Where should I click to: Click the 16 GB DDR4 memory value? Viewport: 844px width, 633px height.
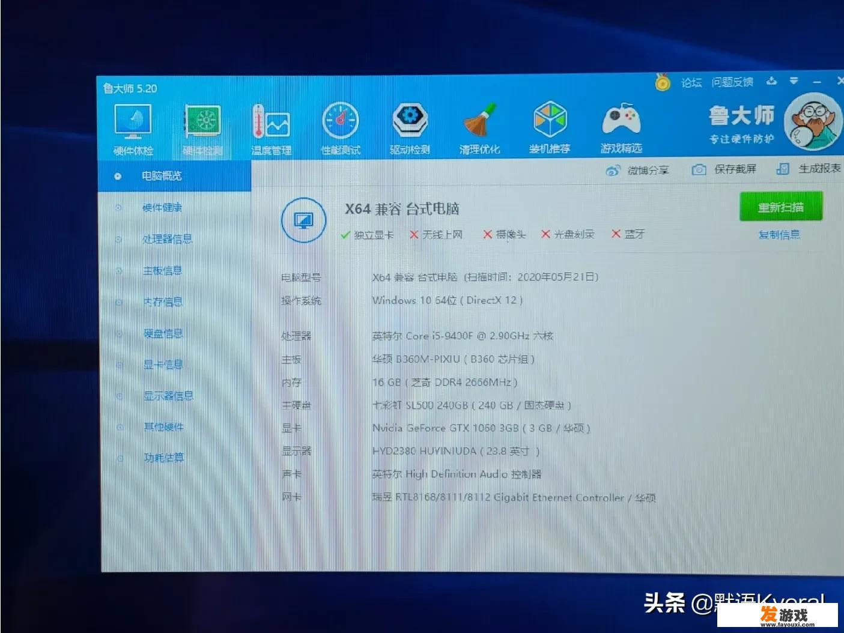(x=445, y=382)
